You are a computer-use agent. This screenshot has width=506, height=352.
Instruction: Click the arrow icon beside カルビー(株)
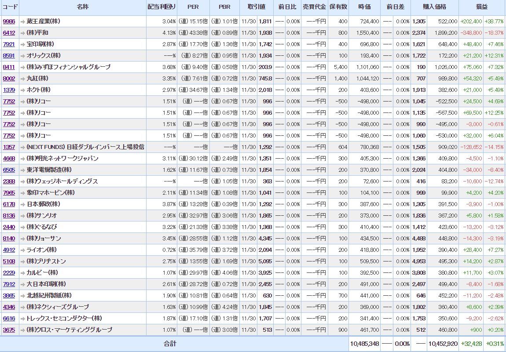coord(23,273)
